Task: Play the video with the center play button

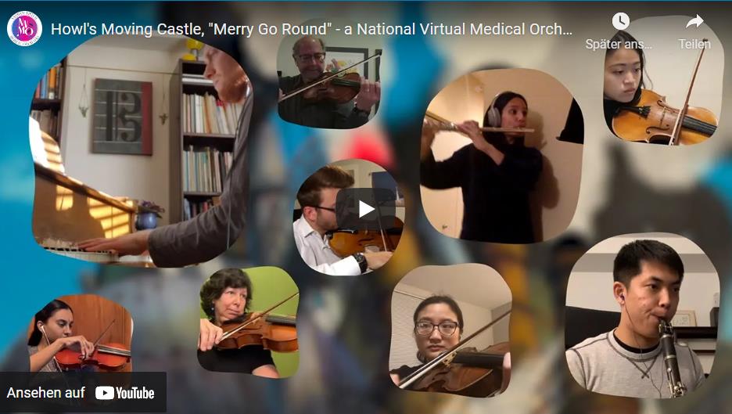Action: pos(366,209)
